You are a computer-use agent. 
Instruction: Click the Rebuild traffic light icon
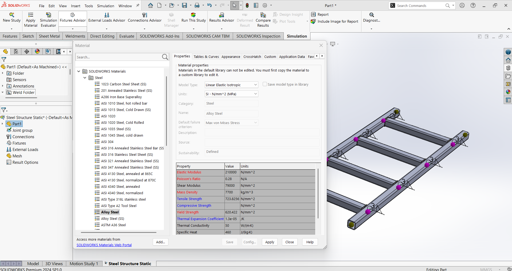[247, 5]
